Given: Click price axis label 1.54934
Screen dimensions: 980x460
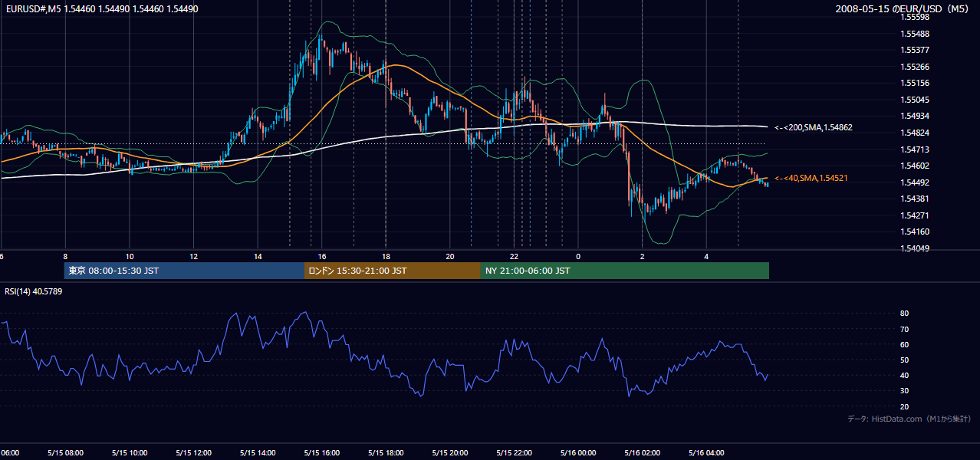Looking at the screenshot, I should 916,116.
